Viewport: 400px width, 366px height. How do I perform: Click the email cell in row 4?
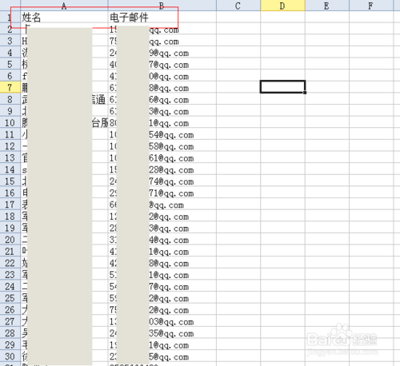[162, 53]
